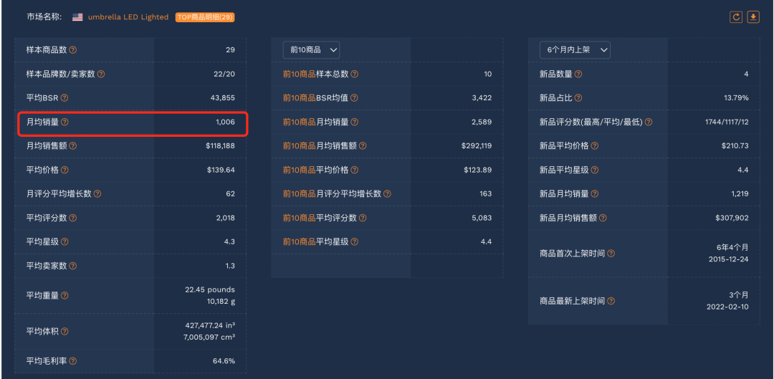Select the 月均销量 value 1,006

pyautogui.click(x=225, y=123)
